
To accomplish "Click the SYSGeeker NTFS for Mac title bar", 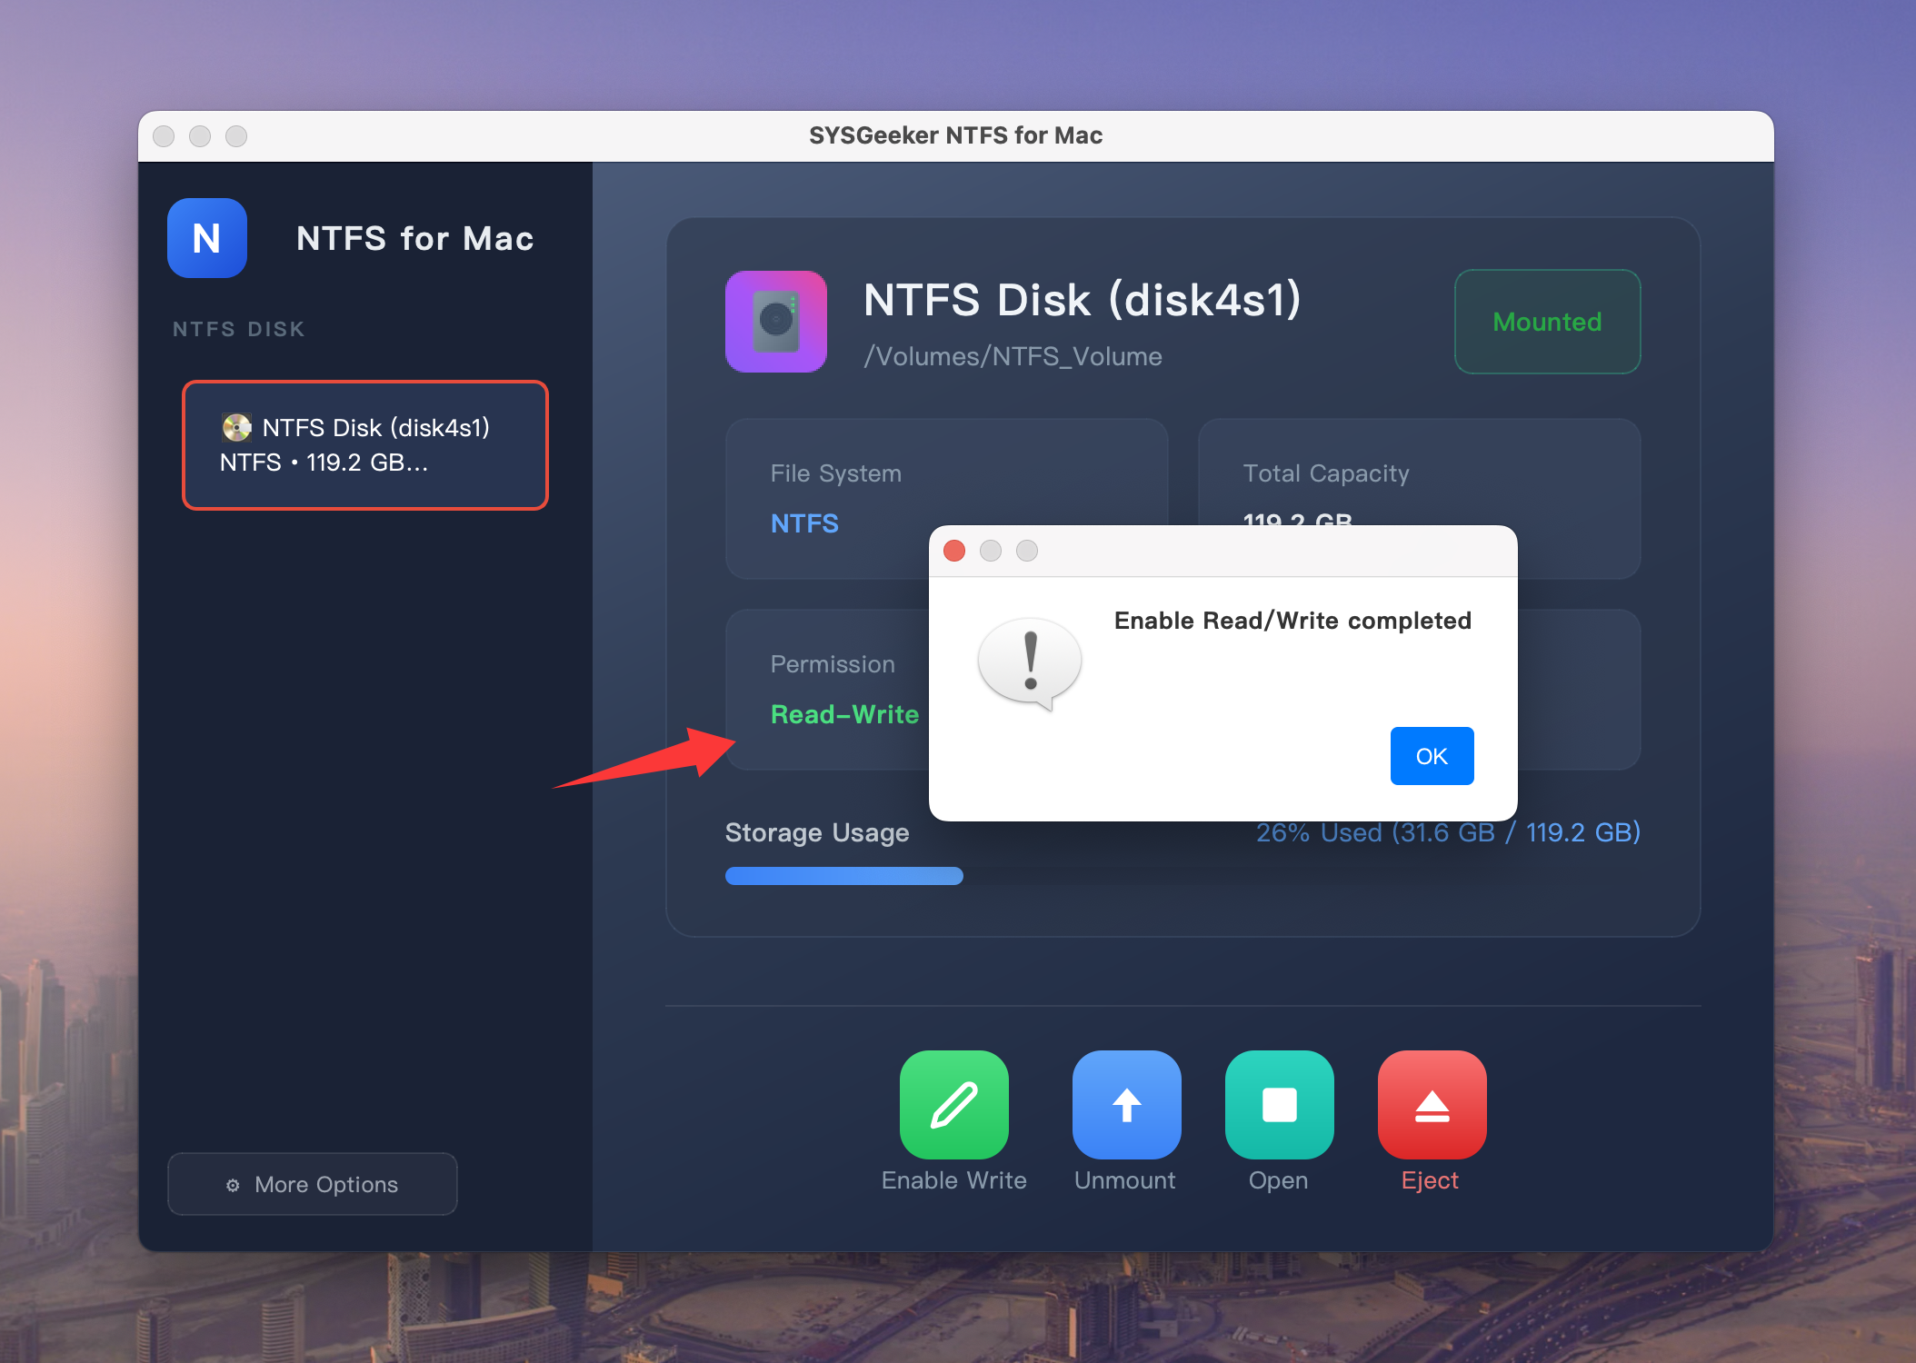I will pos(955,134).
